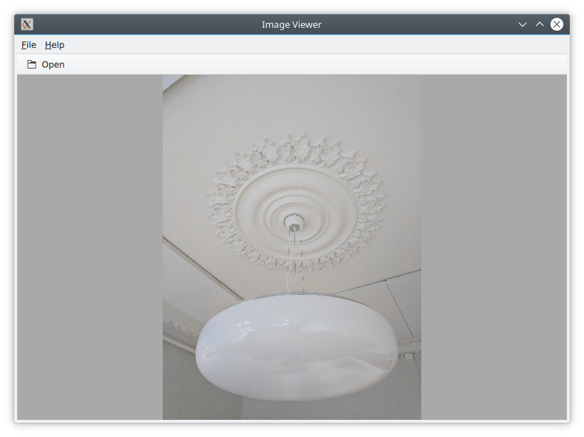Click the metal lamp mount at the medallion's center
Screen dimensions: 584x437
(x=293, y=223)
